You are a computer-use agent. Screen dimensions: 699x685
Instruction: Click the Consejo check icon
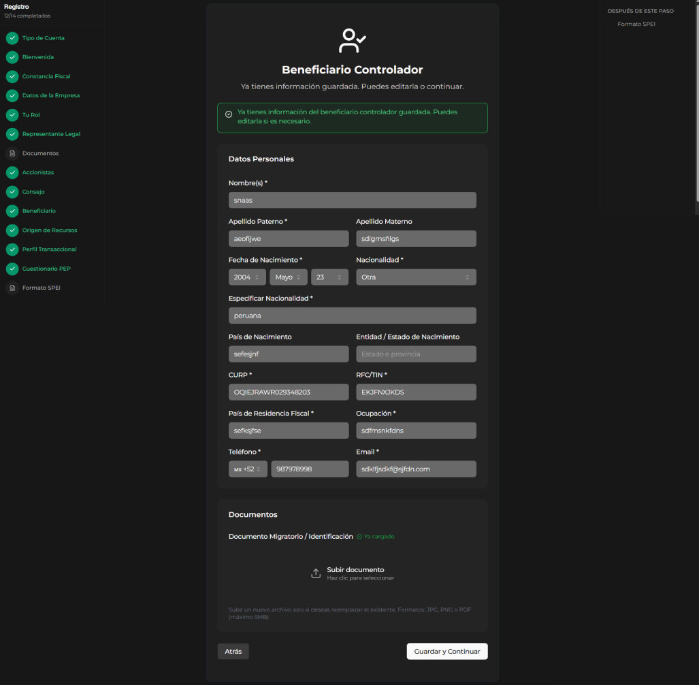[x=12, y=192]
